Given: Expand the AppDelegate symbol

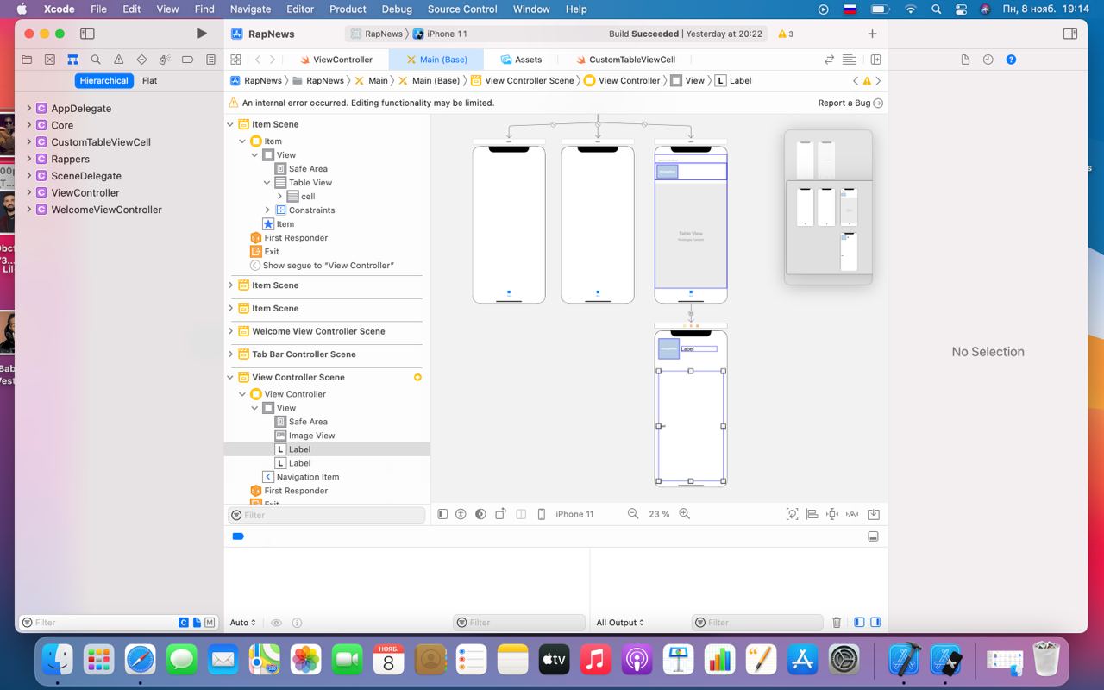Looking at the screenshot, I should pyautogui.click(x=29, y=109).
